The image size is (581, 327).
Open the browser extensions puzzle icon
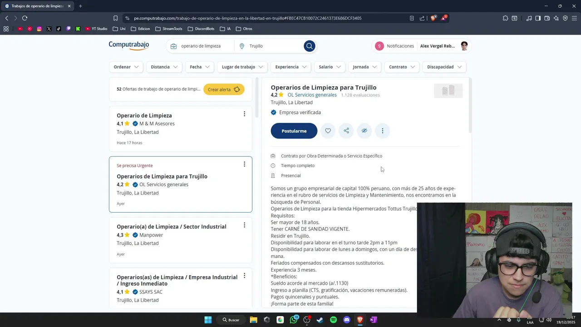505,18
